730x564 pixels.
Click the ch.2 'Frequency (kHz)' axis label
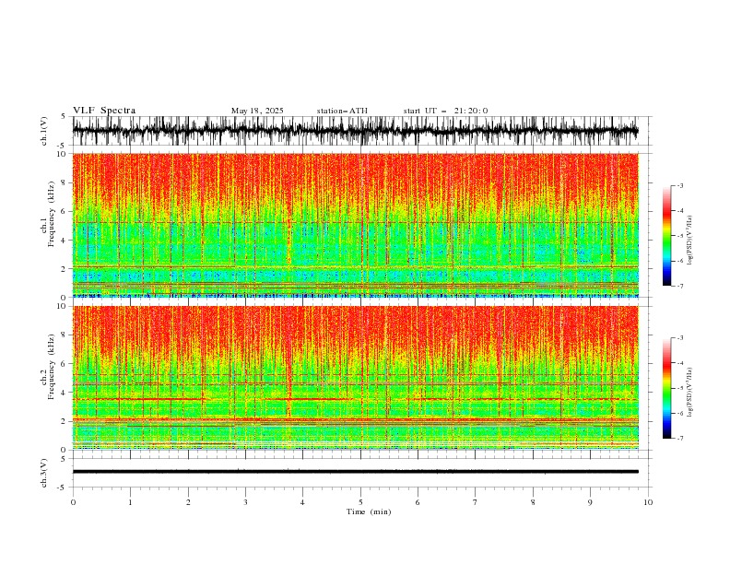[52, 366]
